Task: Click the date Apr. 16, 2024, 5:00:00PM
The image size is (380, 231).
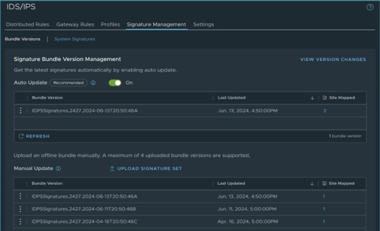Action: [x=248, y=221]
